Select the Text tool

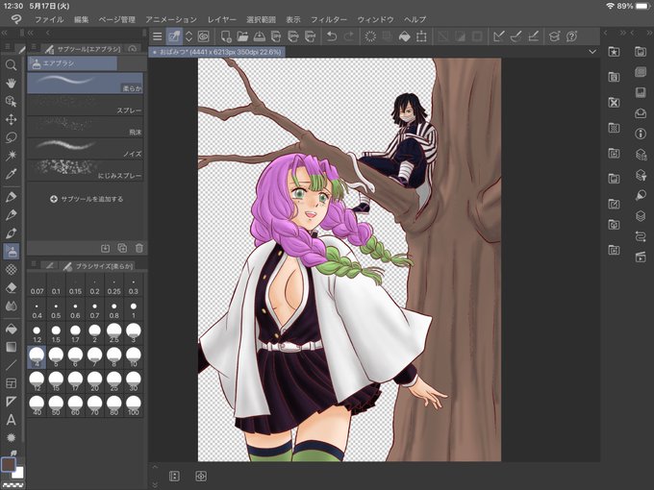click(12, 420)
